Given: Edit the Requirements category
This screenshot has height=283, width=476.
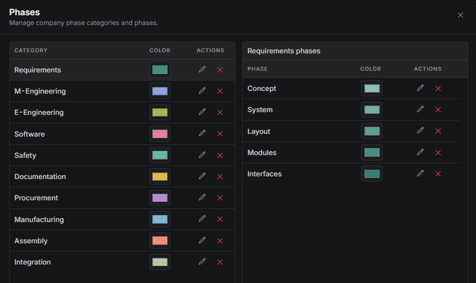Looking at the screenshot, I should pyautogui.click(x=202, y=70).
